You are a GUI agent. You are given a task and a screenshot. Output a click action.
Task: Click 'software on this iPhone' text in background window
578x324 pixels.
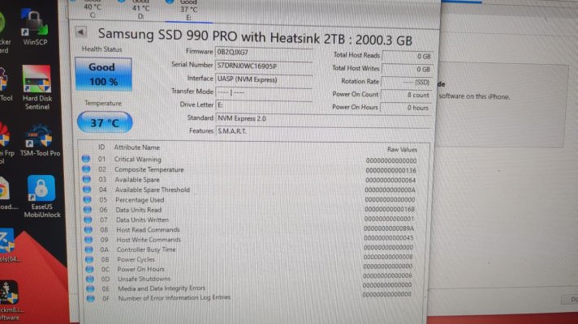pyautogui.click(x=474, y=96)
